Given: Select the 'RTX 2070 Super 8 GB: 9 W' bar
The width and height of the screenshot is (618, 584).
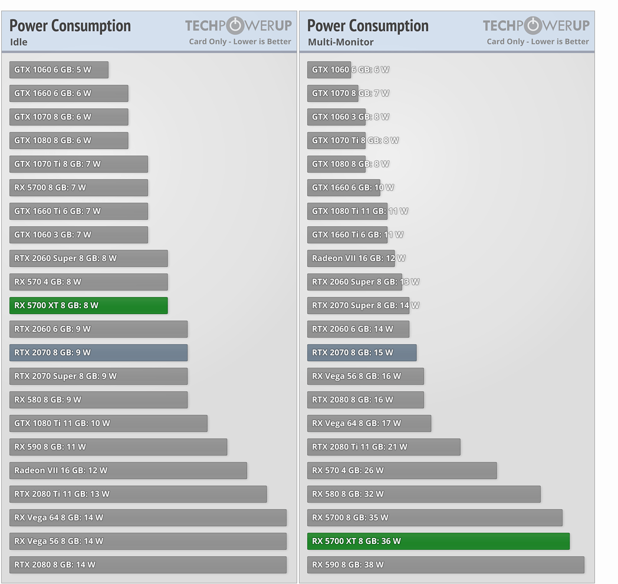Looking at the screenshot, I should tap(98, 376).
